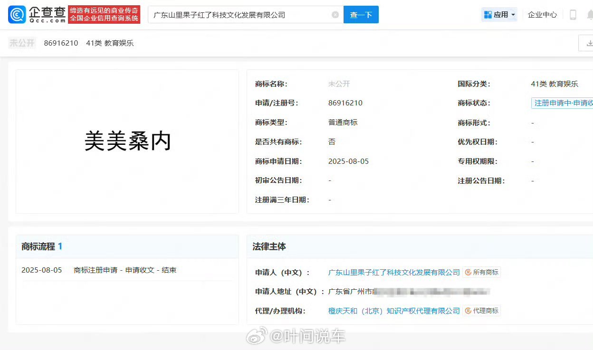Expand the 应用 dropdown menu
Viewport: 593px width, 350px height.
(499, 15)
